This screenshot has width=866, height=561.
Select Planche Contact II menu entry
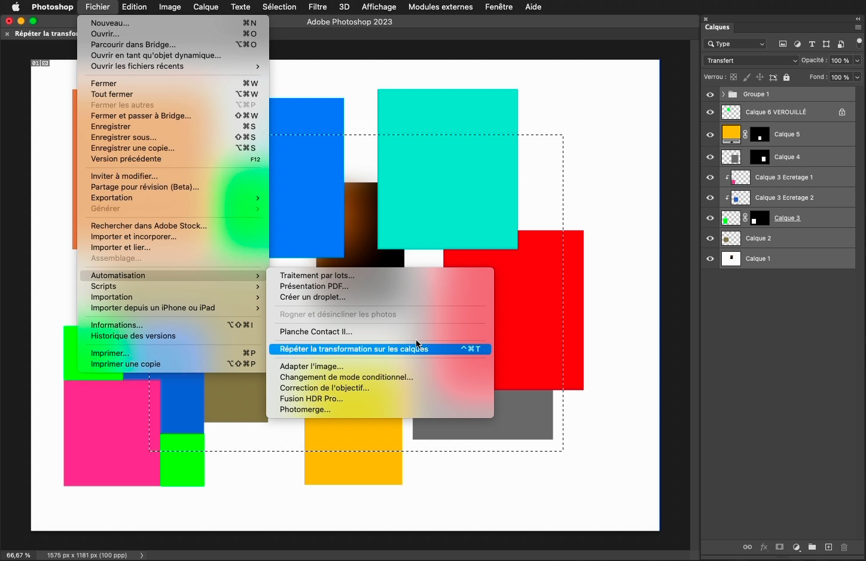click(380, 332)
